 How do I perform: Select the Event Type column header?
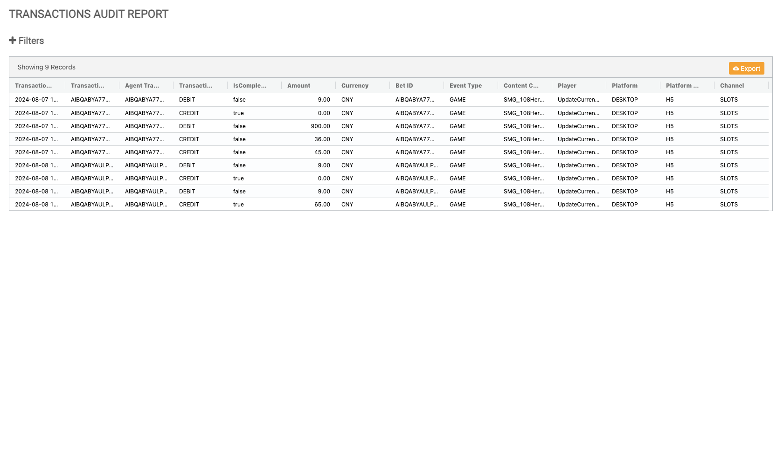[465, 86]
